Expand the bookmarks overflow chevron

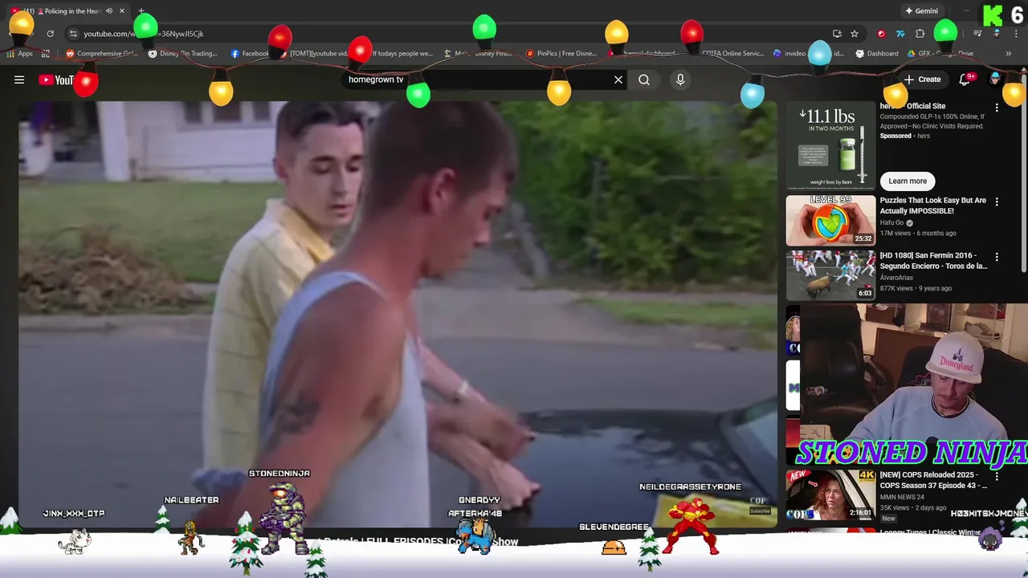1008,54
